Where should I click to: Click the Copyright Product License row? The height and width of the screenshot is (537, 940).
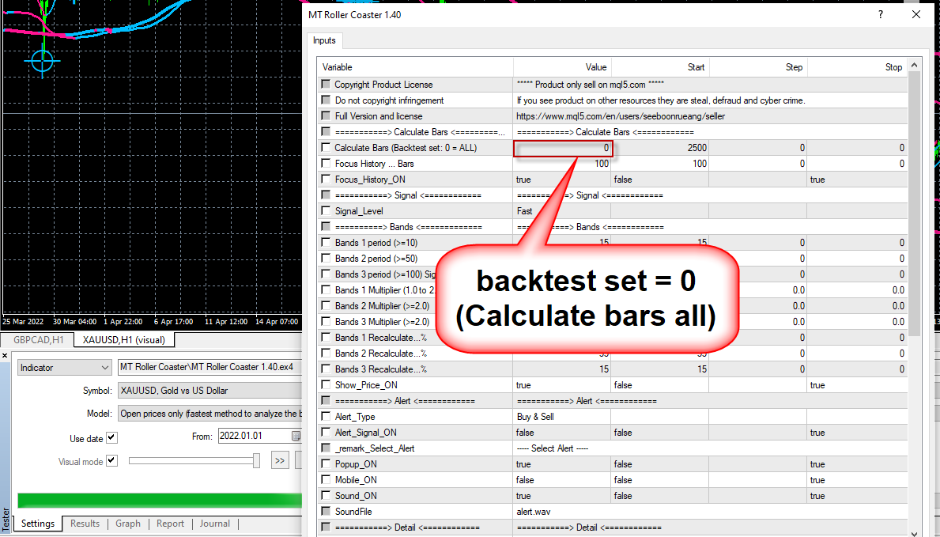612,85
